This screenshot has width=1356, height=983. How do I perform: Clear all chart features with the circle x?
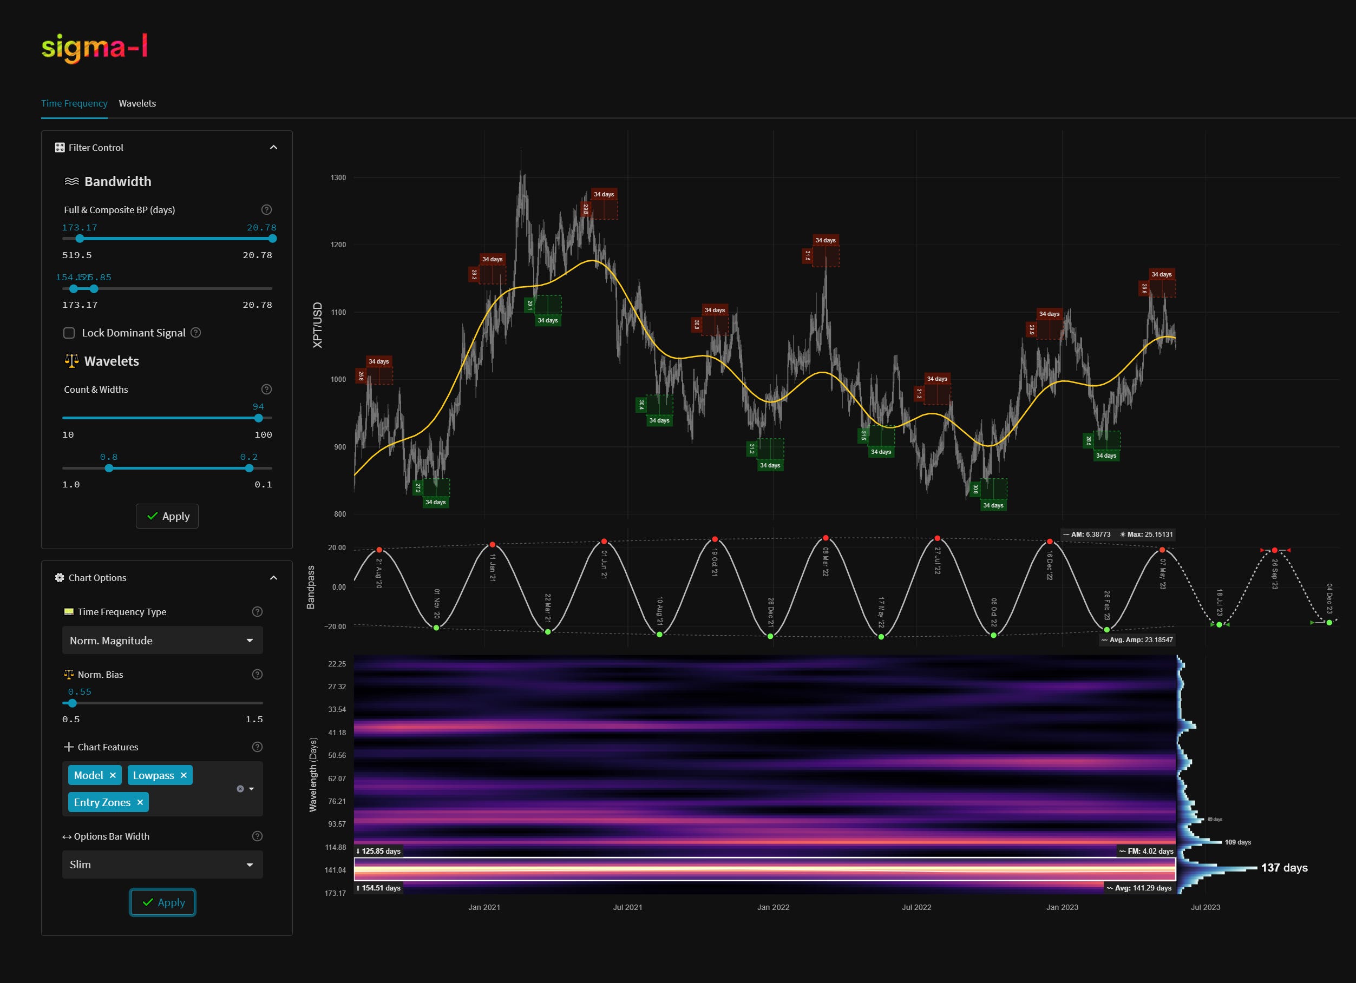tap(240, 789)
